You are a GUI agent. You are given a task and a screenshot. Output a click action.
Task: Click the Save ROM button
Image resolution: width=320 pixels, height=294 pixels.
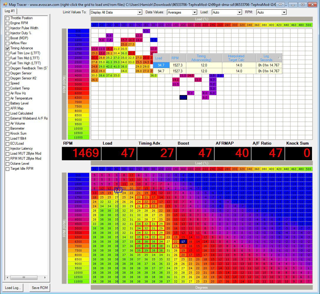click(x=40, y=288)
